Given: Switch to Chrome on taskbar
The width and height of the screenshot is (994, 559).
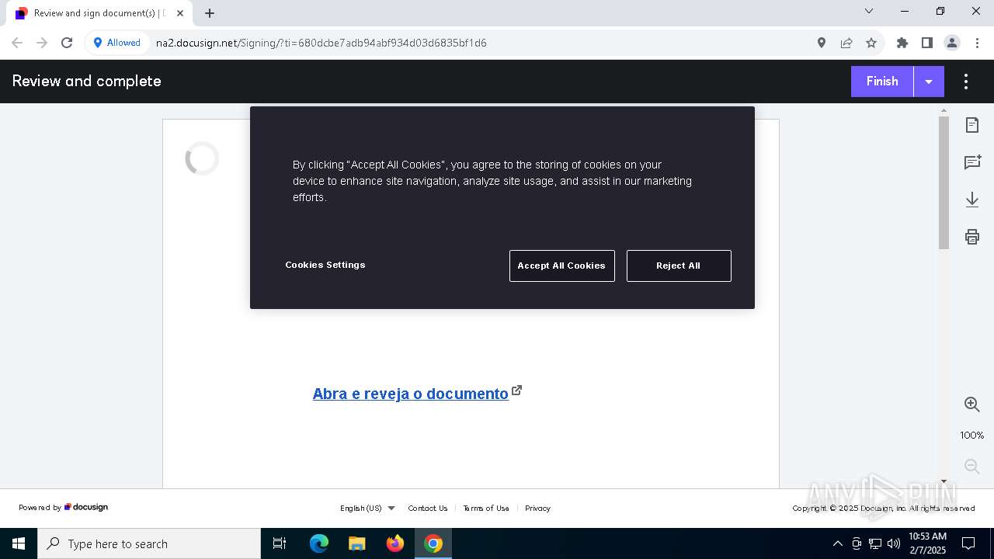Looking at the screenshot, I should tap(433, 543).
